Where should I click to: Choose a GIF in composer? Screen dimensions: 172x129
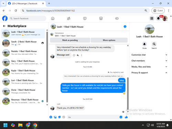coord(64,117)
